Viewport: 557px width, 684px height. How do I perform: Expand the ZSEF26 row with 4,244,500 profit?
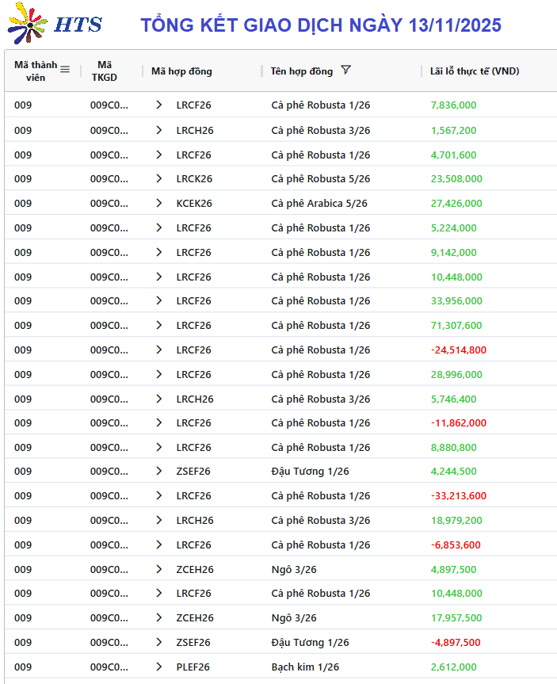pyautogui.click(x=159, y=472)
